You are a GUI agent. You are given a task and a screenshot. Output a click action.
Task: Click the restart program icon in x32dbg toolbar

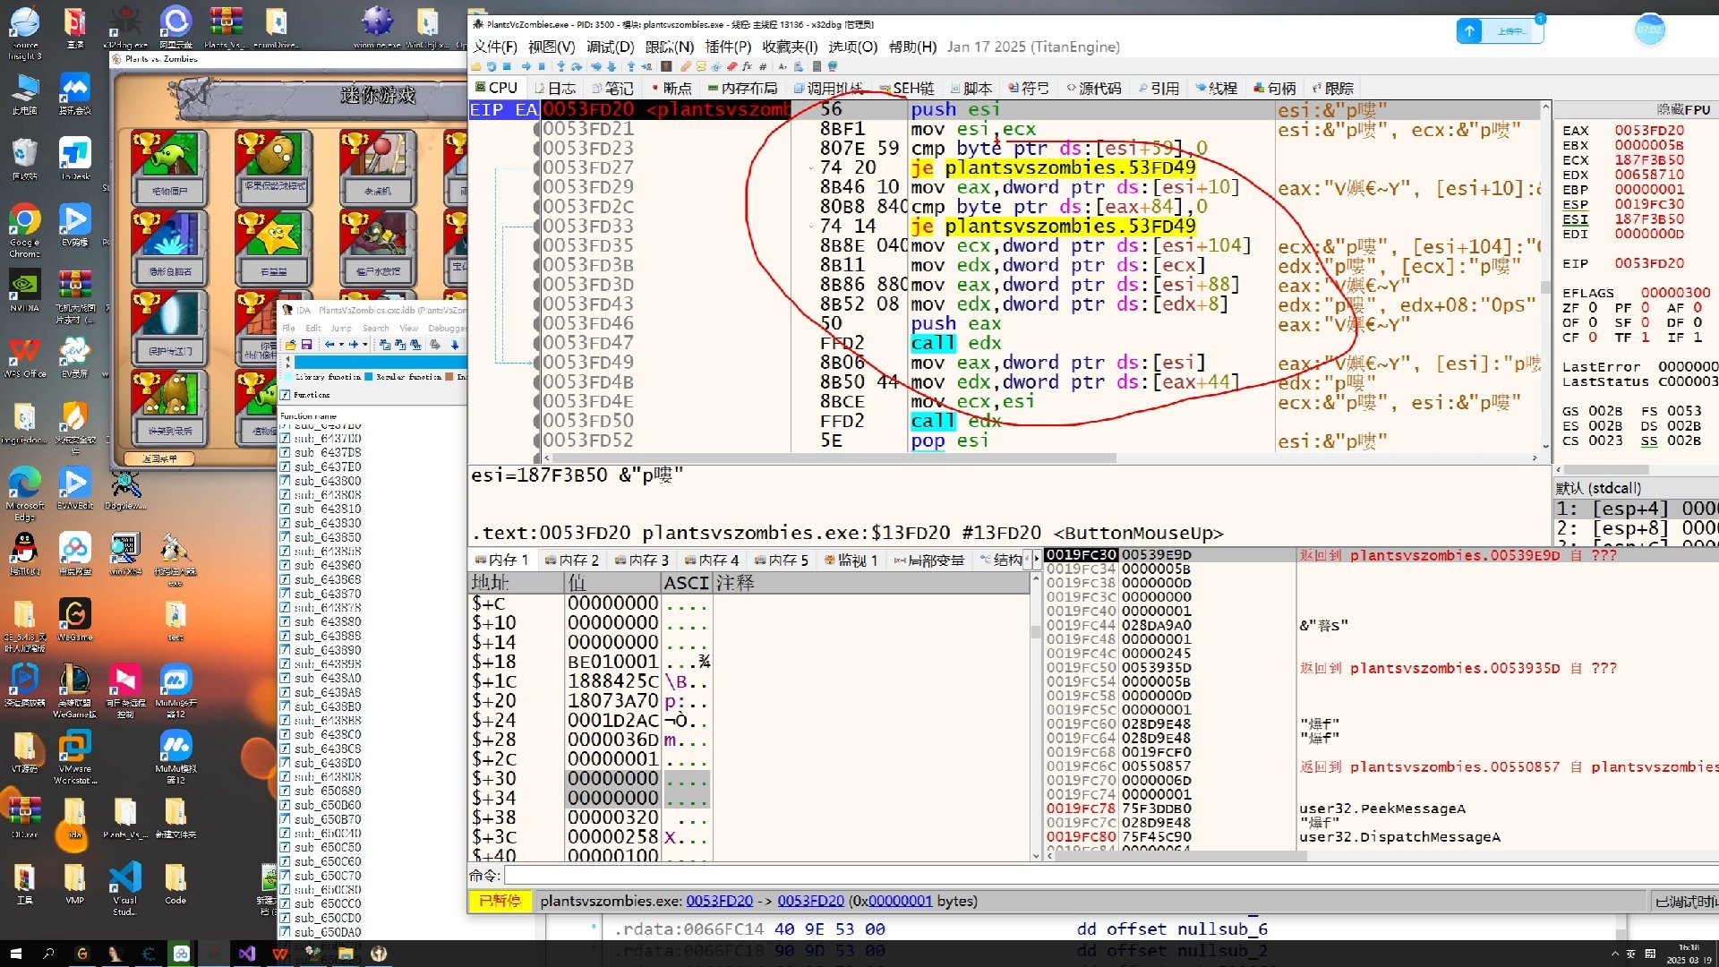[492, 66]
